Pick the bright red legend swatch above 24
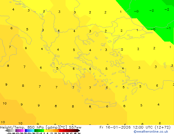174x134 pixels. tap(60, 130)
